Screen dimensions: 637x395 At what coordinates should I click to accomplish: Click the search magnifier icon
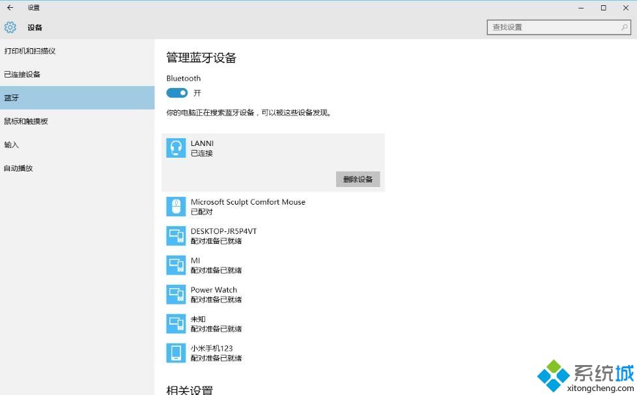624,27
